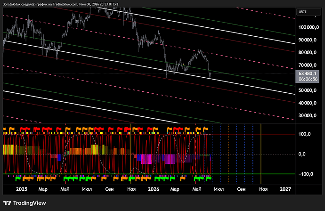
Task: Click the TradingView logo icon
Action: [x=7, y=203]
